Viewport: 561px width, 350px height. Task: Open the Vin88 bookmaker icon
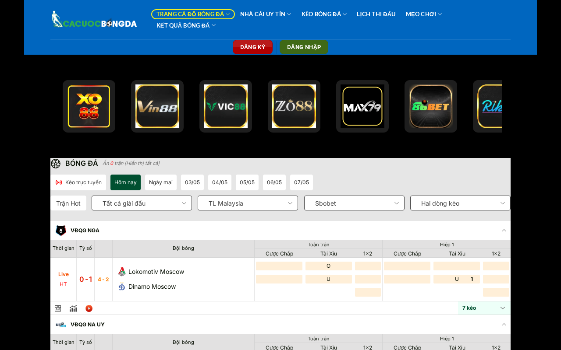pyautogui.click(x=157, y=106)
